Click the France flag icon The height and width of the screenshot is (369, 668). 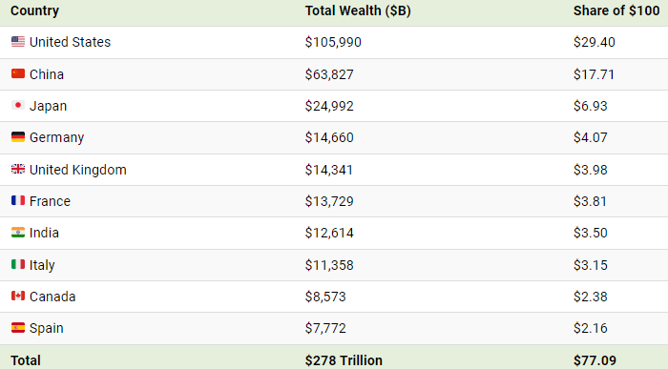coord(18,200)
